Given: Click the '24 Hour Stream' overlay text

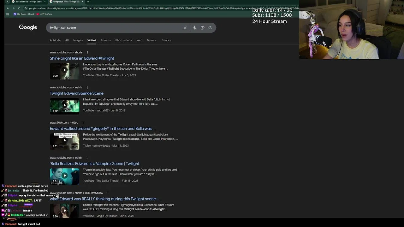Looking at the screenshot, I should click(x=270, y=21).
